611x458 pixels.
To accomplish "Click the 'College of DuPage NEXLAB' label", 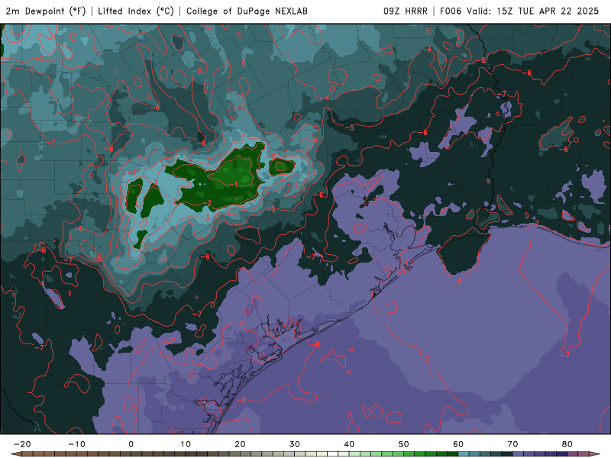I will tap(247, 11).
